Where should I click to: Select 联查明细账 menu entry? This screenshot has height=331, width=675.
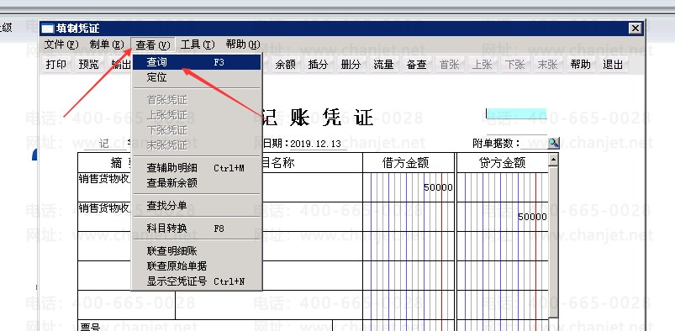click(x=197, y=251)
